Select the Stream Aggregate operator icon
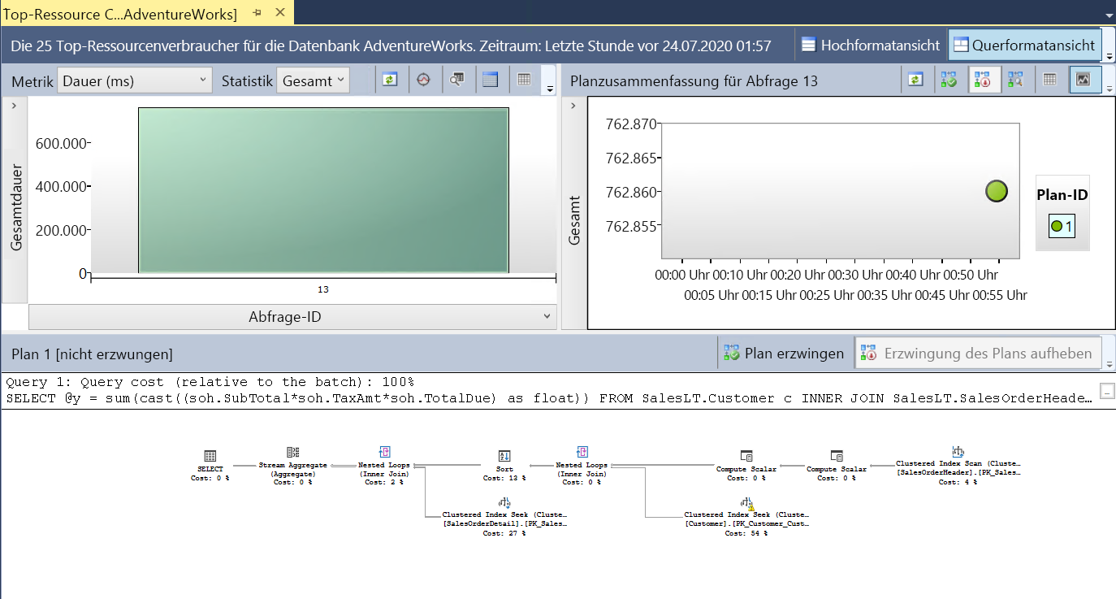1116x599 pixels. pos(293,452)
